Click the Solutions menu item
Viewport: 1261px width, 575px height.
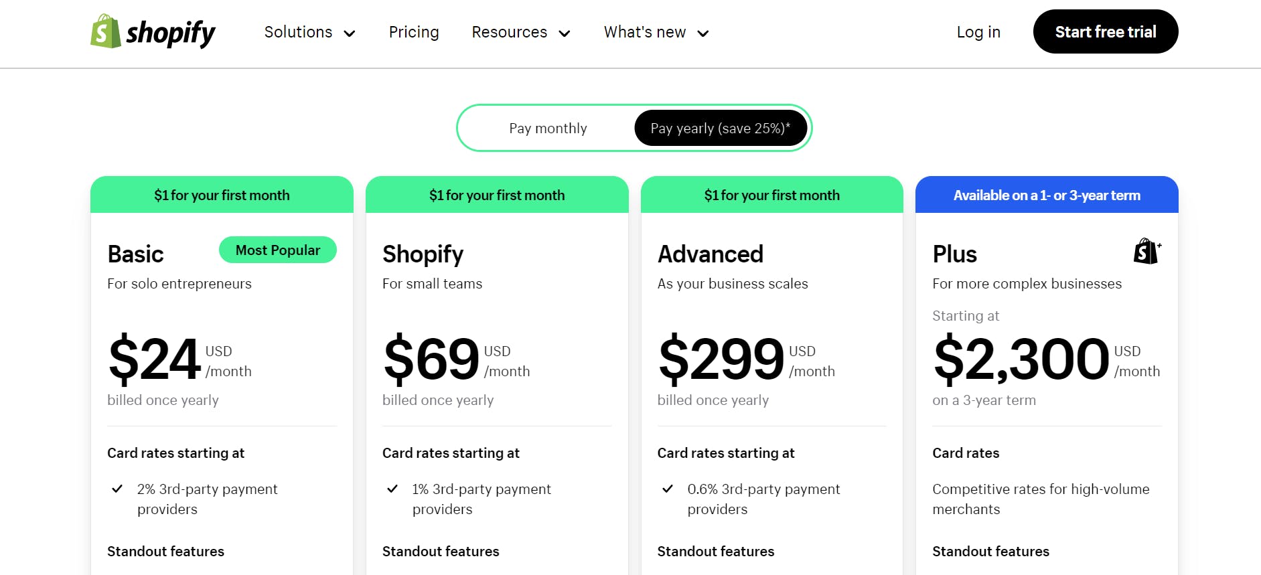[298, 31]
